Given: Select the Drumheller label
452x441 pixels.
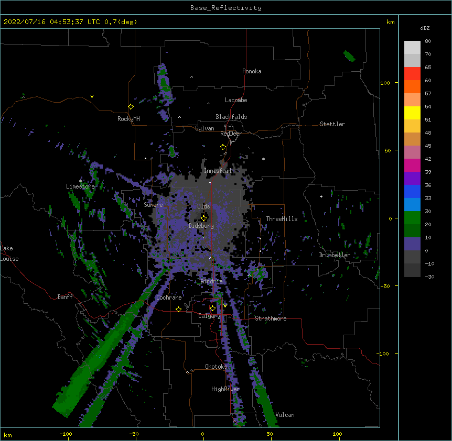Looking at the screenshot, I should point(335,255).
